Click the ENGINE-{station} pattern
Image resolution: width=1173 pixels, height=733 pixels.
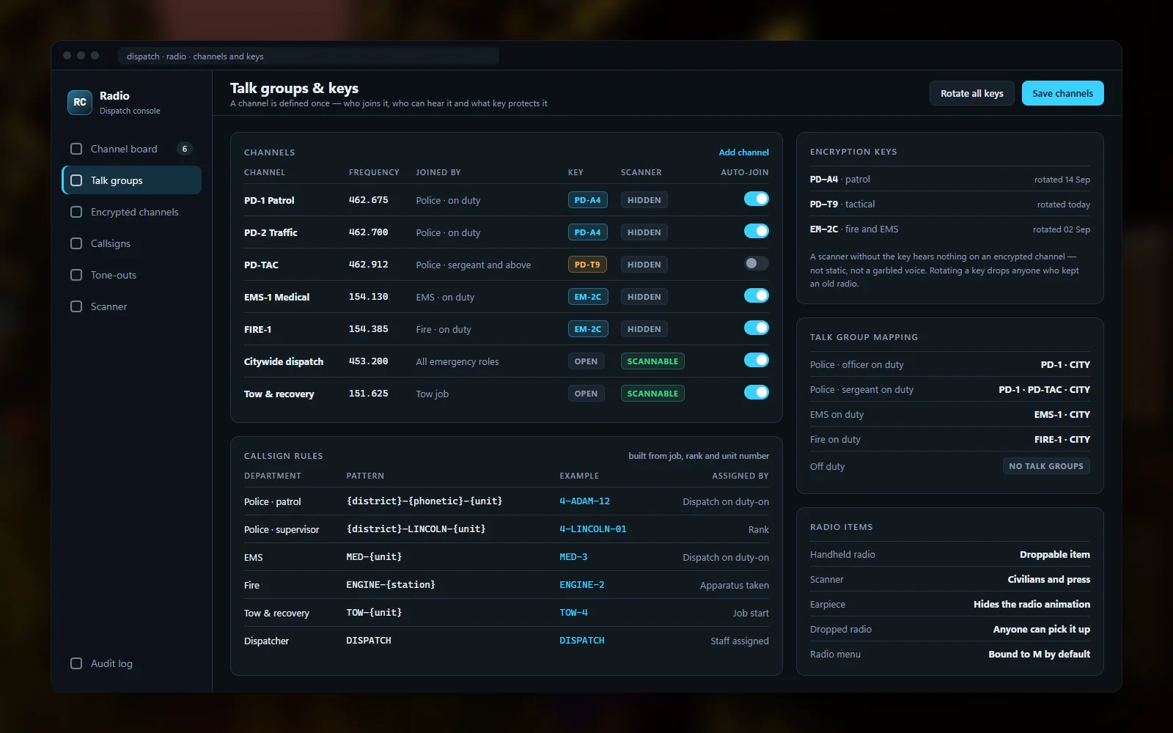[391, 585]
